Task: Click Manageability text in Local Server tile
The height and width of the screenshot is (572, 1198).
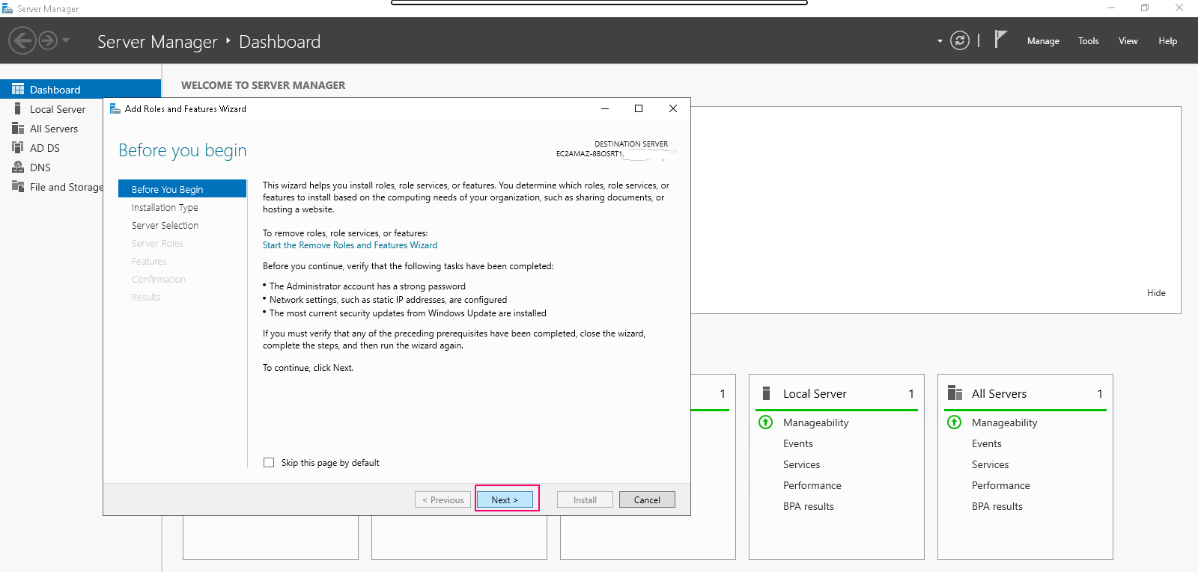Action: click(x=816, y=422)
